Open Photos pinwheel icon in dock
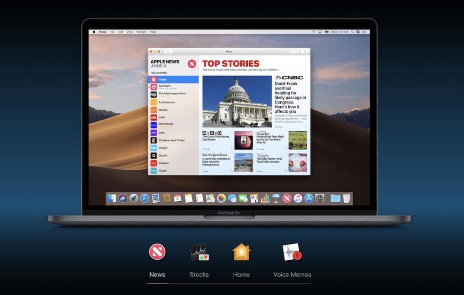This screenshot has width=464, height=295. coord(221,198)
